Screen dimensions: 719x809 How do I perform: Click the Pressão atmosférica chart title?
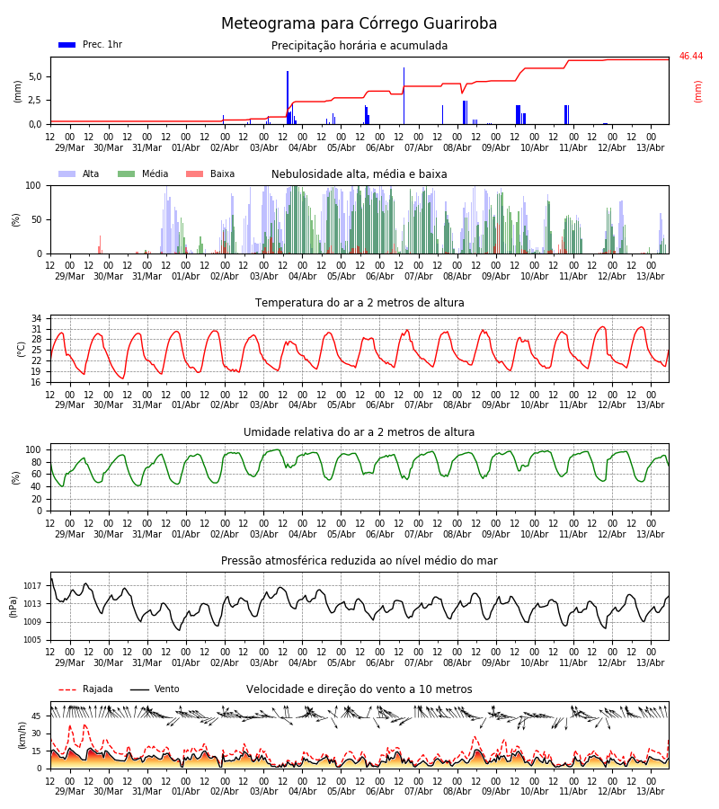tap(359, 560)
